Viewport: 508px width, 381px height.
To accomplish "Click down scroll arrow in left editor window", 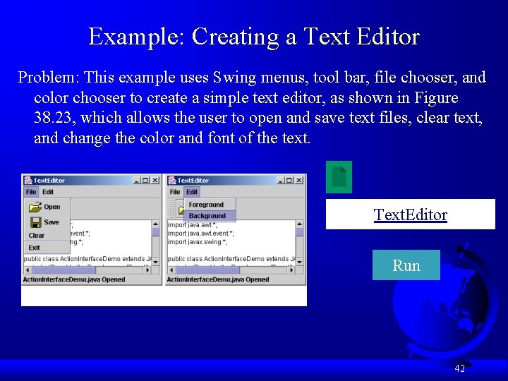I will click(x=155, y=262).
